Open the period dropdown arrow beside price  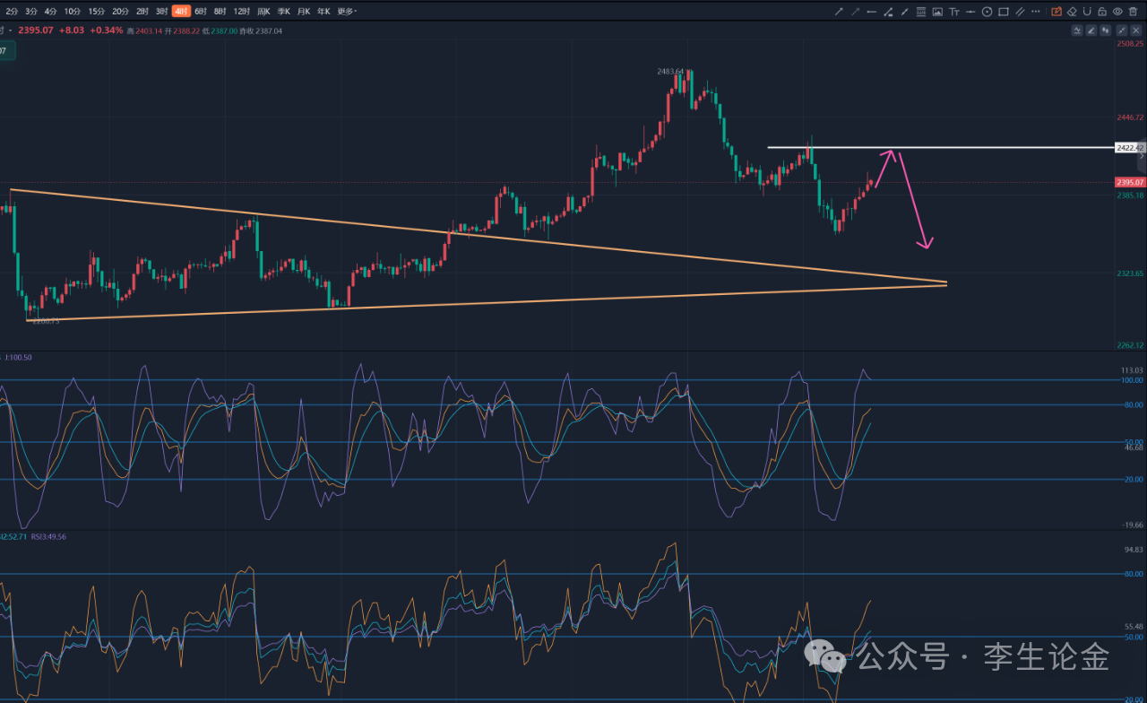[x=10, y=30]
